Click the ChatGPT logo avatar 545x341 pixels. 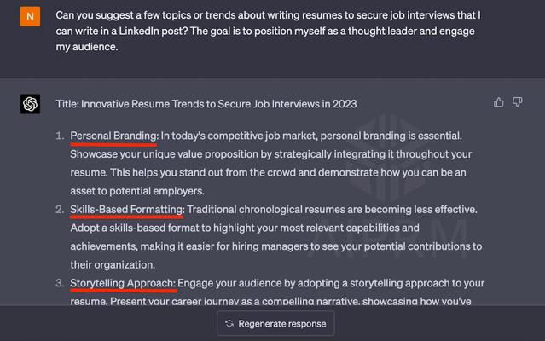(30, 104)
